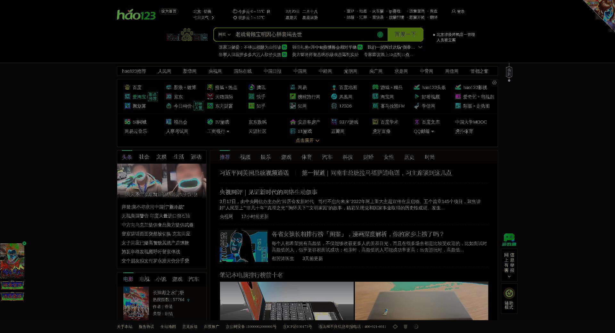The image size is (615, 333).
Task: Open 喜马拉雅FM icon link
Action: [x=375, y=106]
